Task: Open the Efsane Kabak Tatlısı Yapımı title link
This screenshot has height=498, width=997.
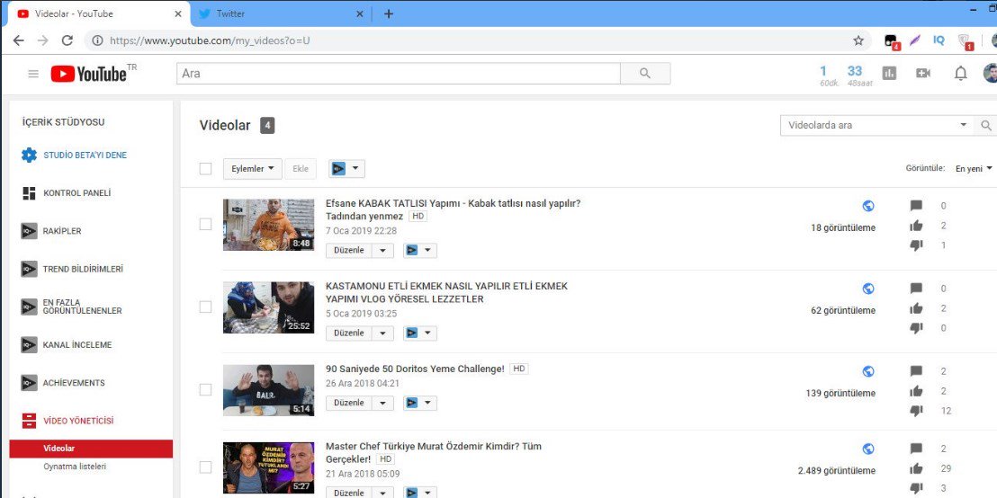Action: click(x=453, y=209)
